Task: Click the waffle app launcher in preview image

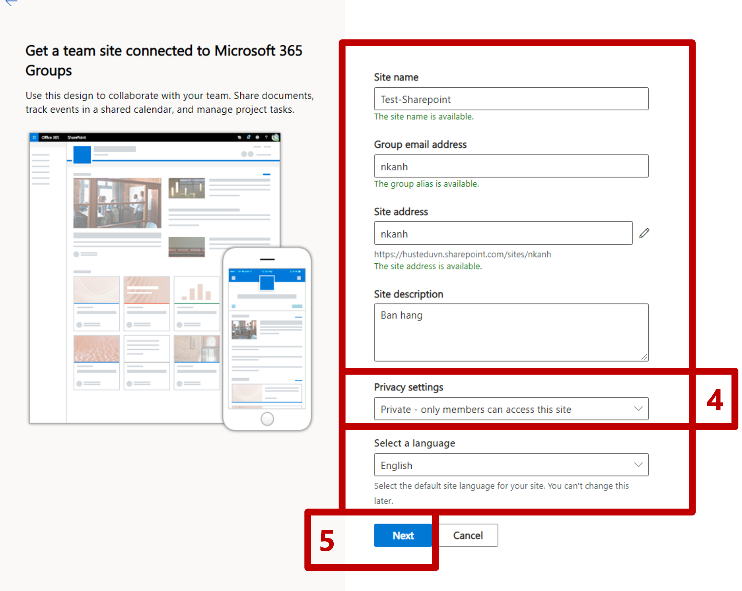Action: pyautogui.click(x=34, y=137)
